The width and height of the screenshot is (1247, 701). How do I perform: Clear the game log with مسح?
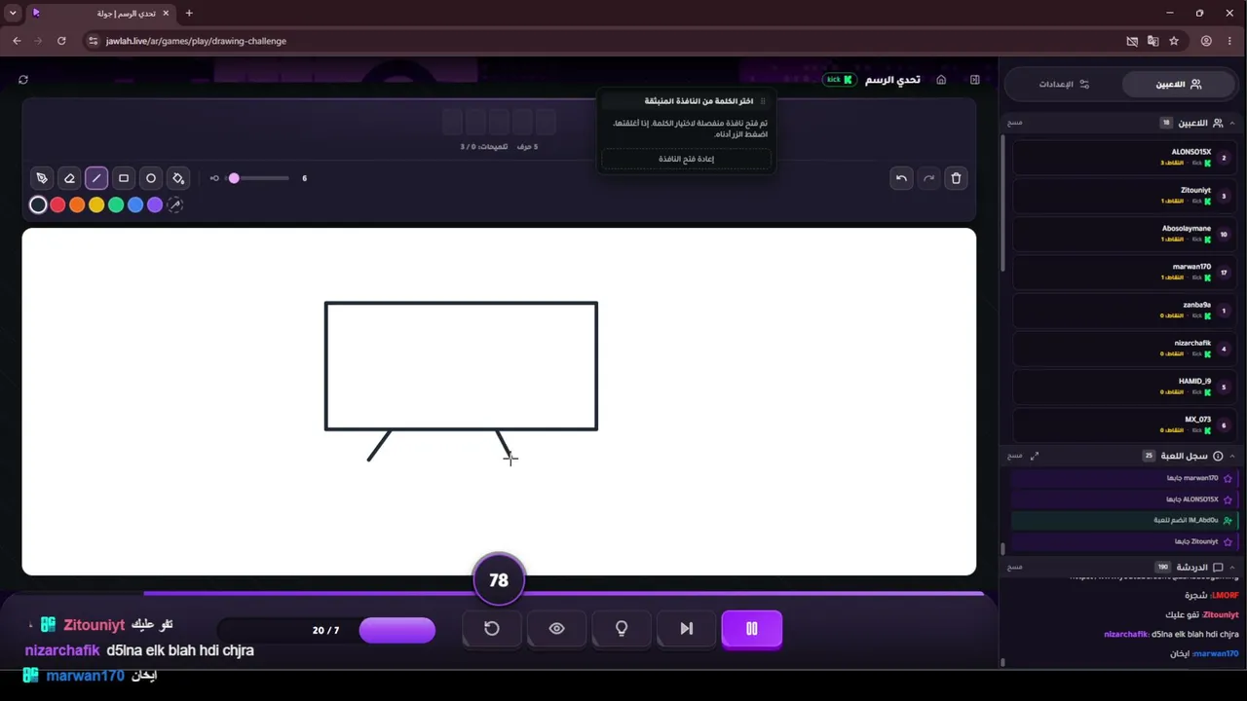tap(1014, 456)
